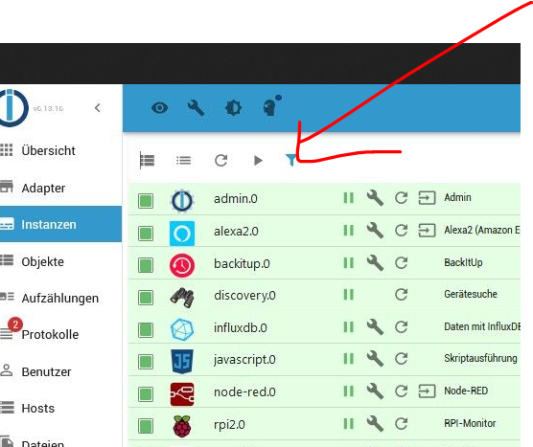Restart the javascript.0 instance
Screen dimensions: 533x447
pos(402,358)
